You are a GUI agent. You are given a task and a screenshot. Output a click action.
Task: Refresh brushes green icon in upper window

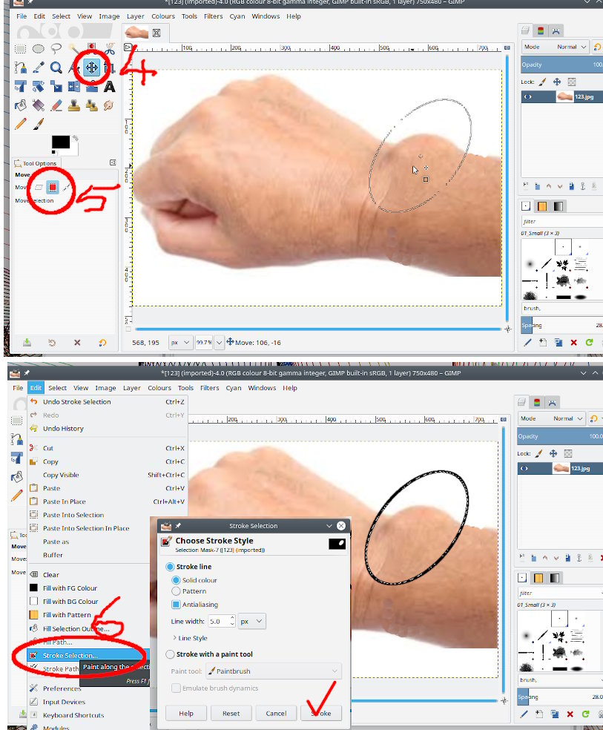[x=589, y=343]
